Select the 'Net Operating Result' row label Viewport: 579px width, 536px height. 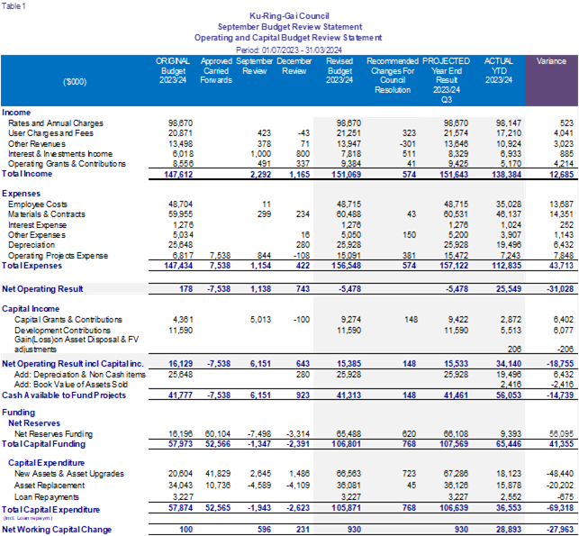(42, 289)
